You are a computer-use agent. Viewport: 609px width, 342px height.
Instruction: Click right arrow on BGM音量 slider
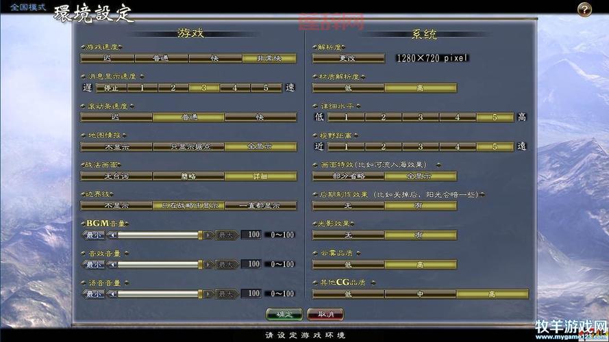(208, 235)
